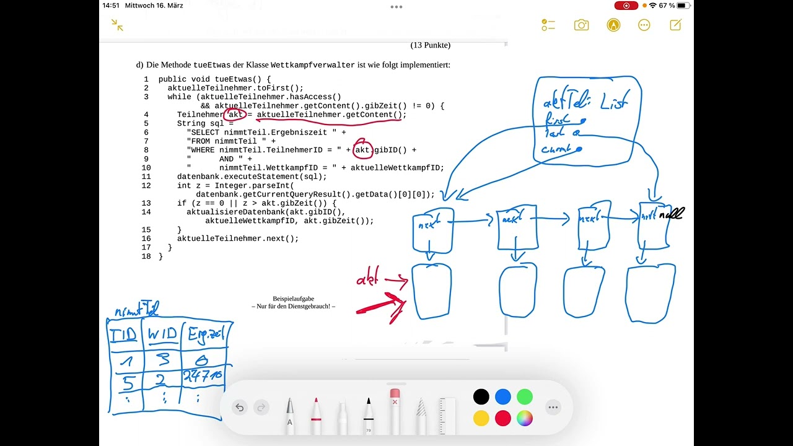Image resolution: width=793 pixels, height=446 pixels.
Task: Tap code line 'aktuelleTeilnehmer.toFirst();'
Action: [x=235, y=89]
